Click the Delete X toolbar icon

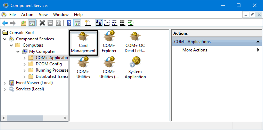pos(42,23)
